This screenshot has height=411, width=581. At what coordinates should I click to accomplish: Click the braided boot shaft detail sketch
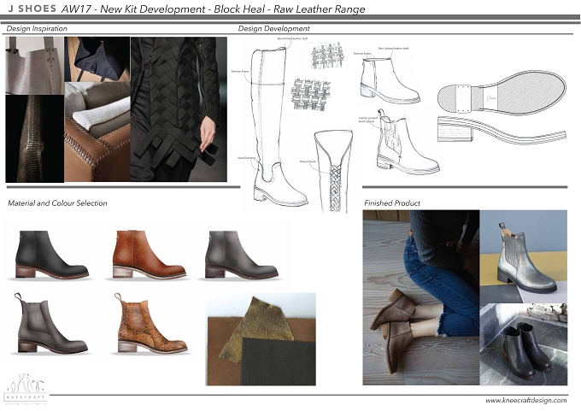point(333,171)
